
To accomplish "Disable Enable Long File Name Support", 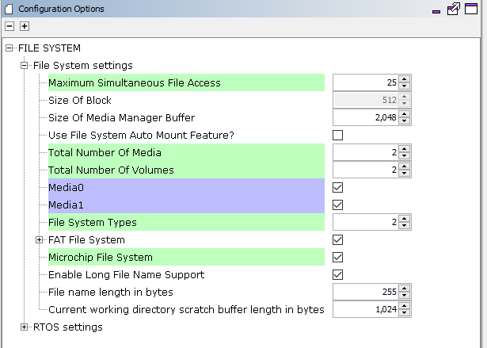I will tap(338, 274).
